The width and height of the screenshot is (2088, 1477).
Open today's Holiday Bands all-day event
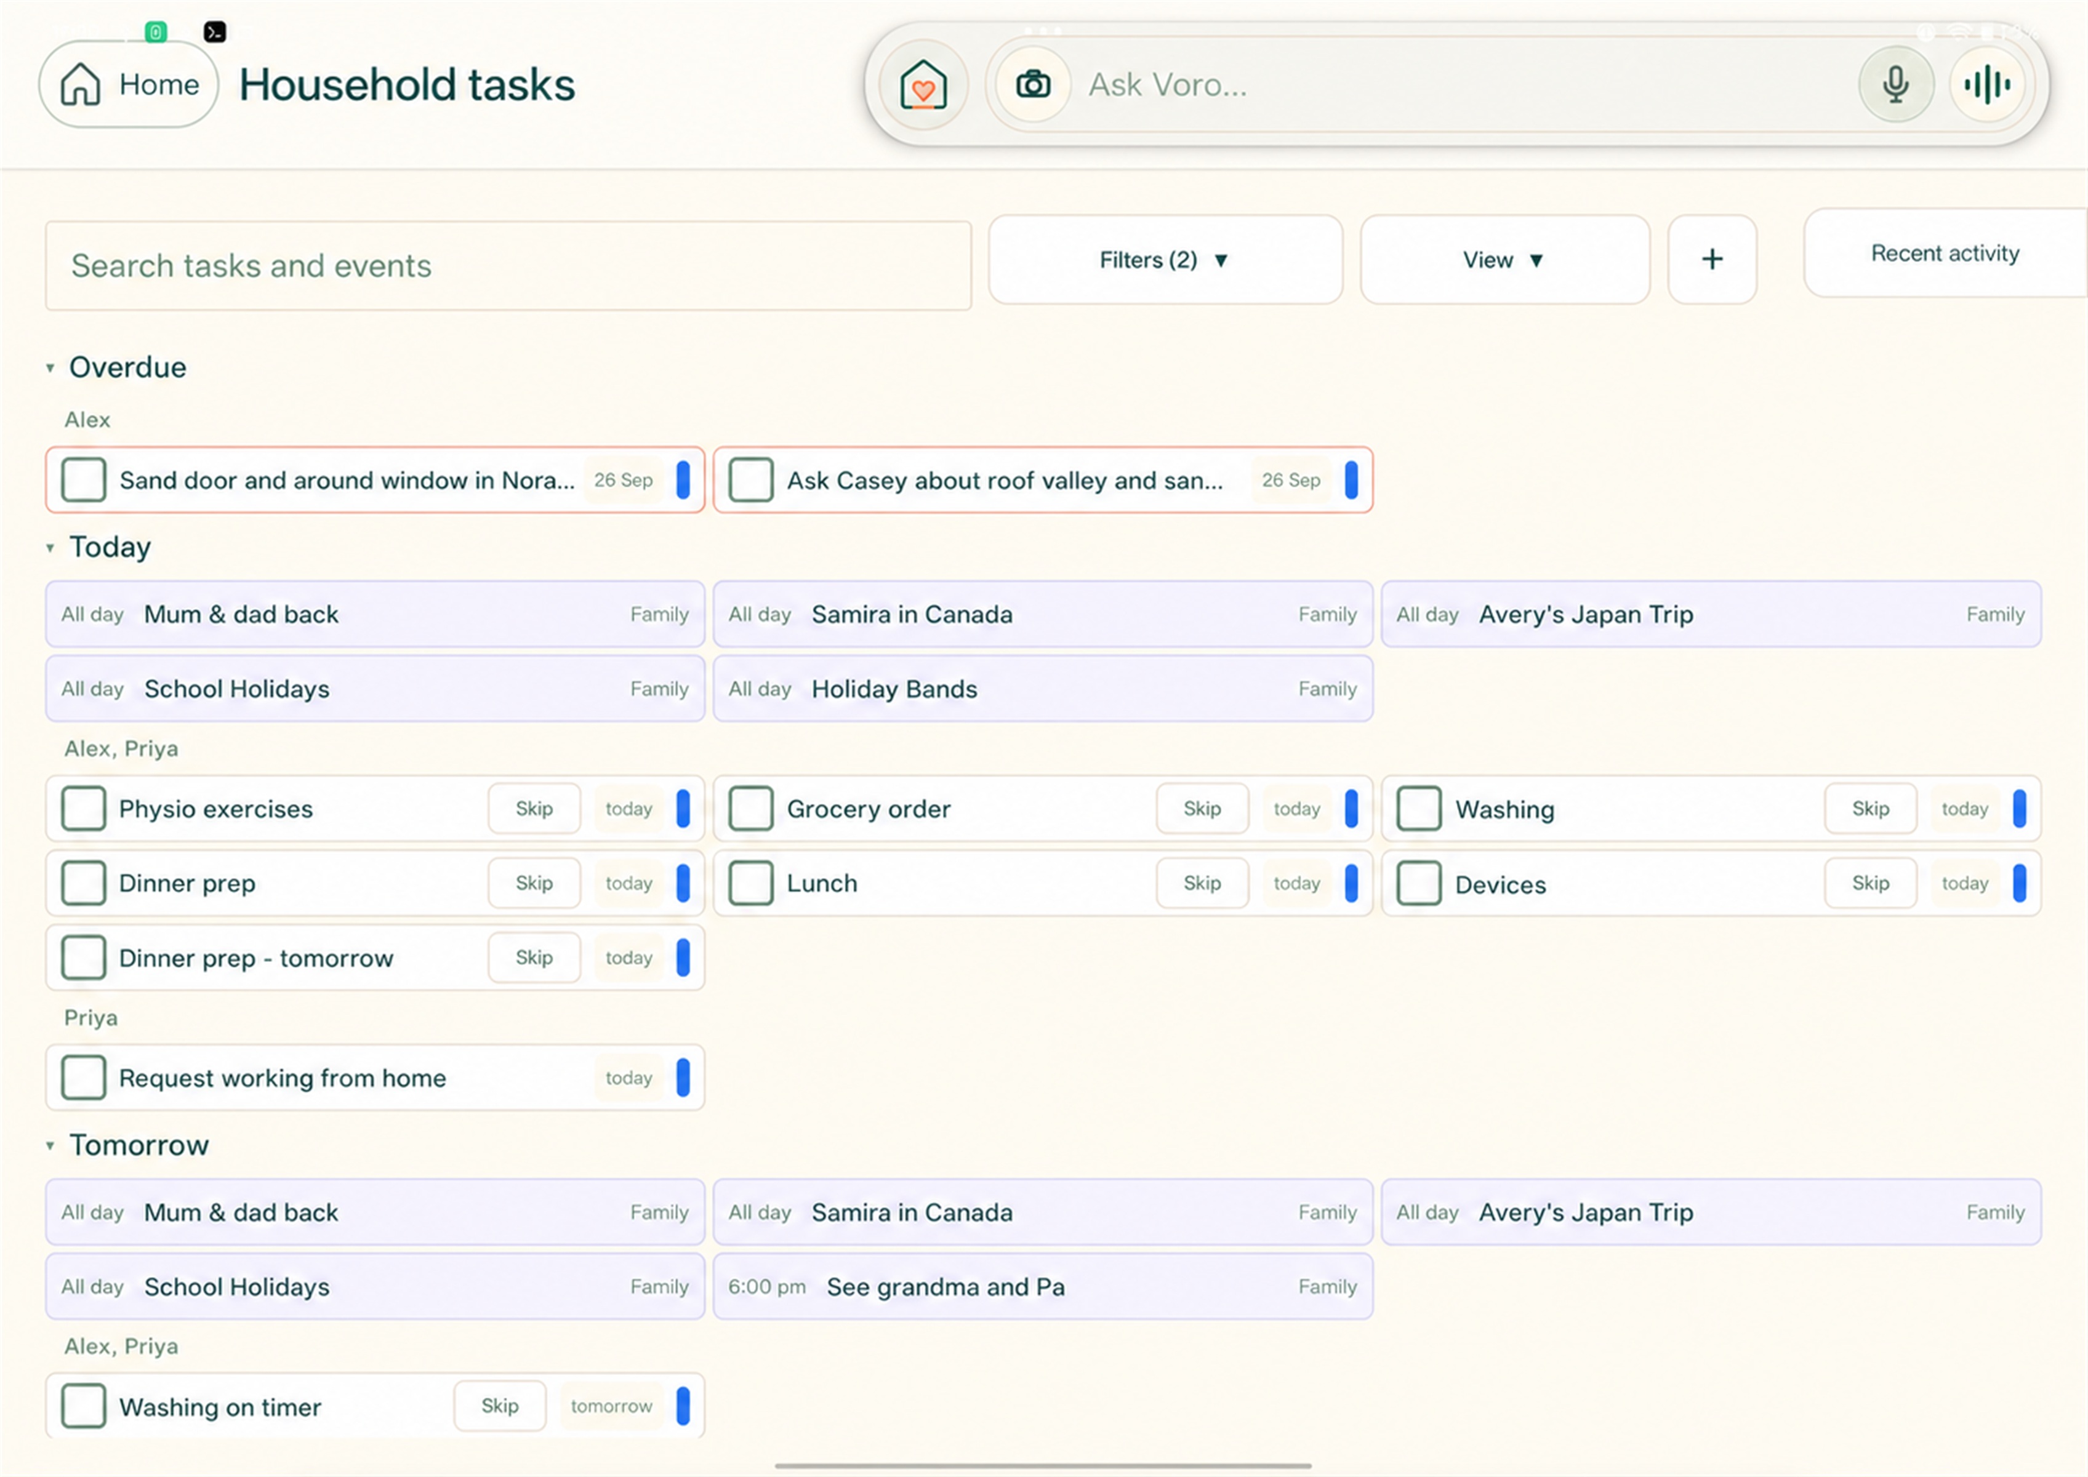1043,689
